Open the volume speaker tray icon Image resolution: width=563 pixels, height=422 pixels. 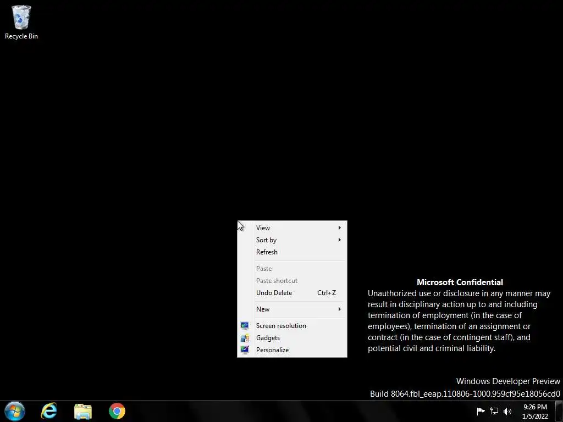[x=507, y=411]
